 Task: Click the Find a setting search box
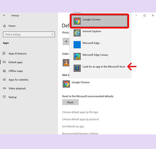tap(29, 34)
